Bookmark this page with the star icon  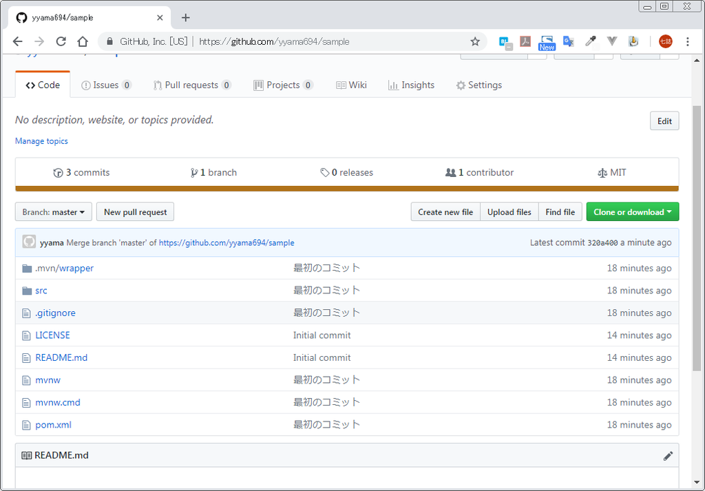(475, 42)
